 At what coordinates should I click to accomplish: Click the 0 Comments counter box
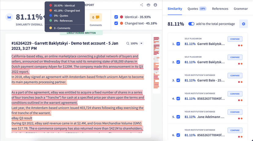[96, 17]
